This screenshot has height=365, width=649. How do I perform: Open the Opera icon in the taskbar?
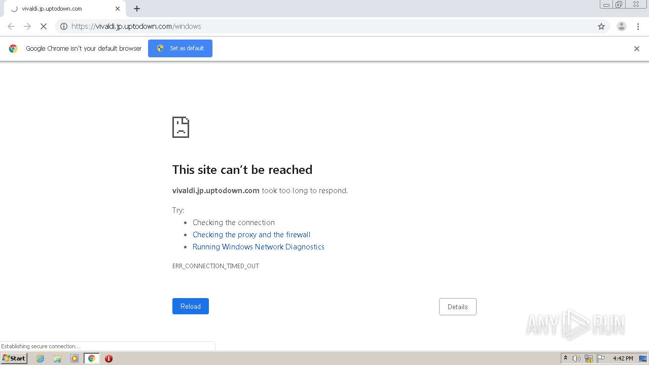click(109, 358)
